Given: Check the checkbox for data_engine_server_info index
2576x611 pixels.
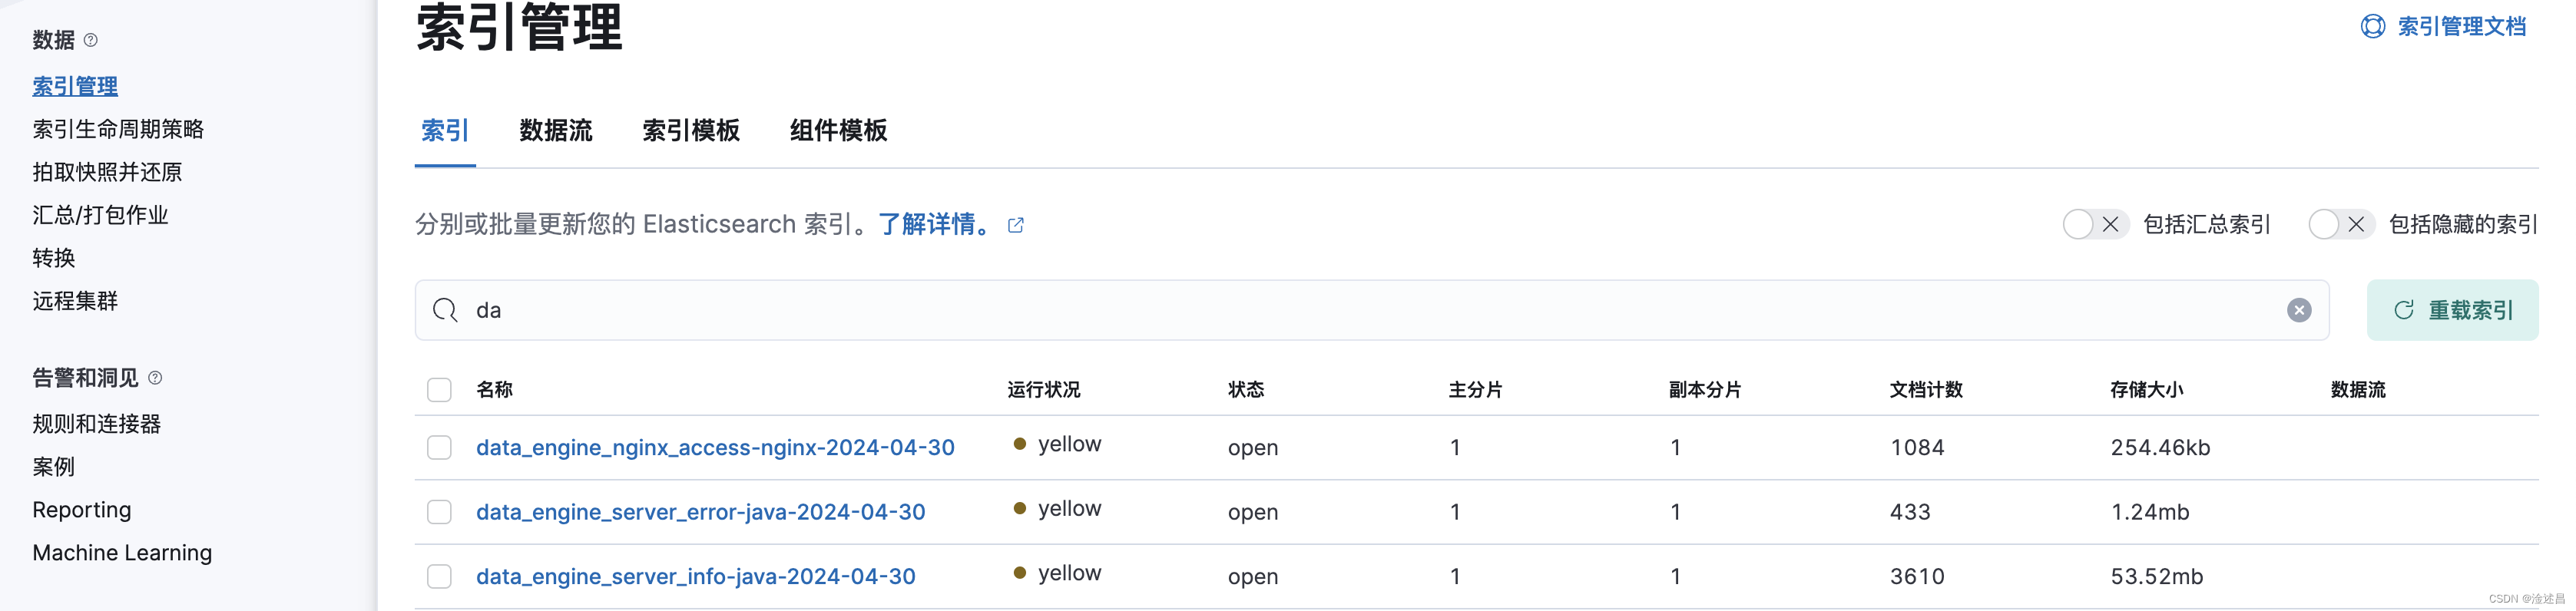Looking at the screenshot, I should (439, 576).
